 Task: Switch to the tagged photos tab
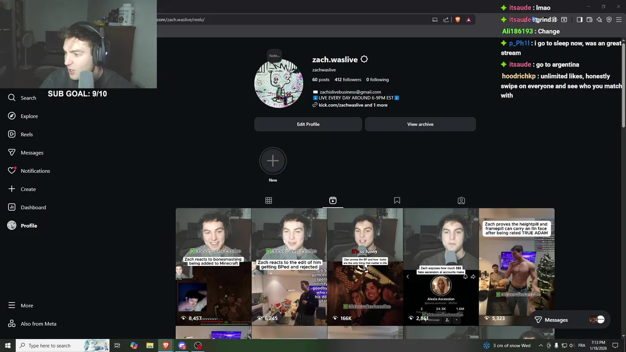point(461,200)
